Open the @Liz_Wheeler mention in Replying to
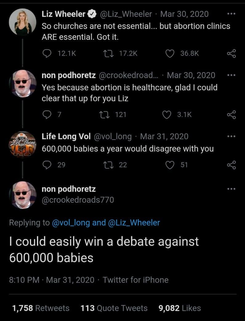The width and height of the screenshot is (245, 321). pyautogui.click(x=134, y=223)
